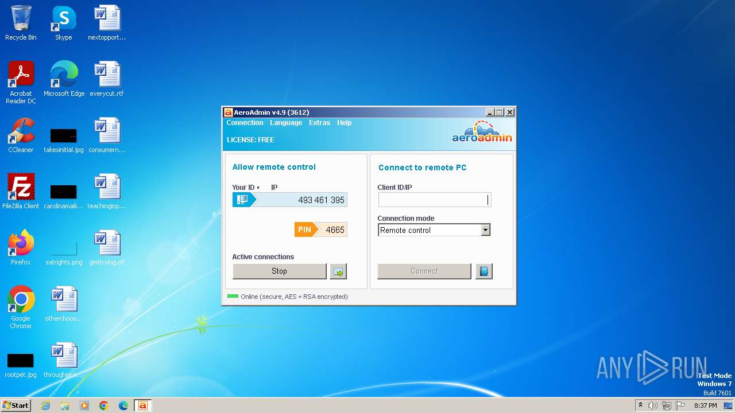Select the Microsoft Edge desktop shortcut
Viewport: 735px width, 413px height.
pyautogui.click(x=64, y=79)
